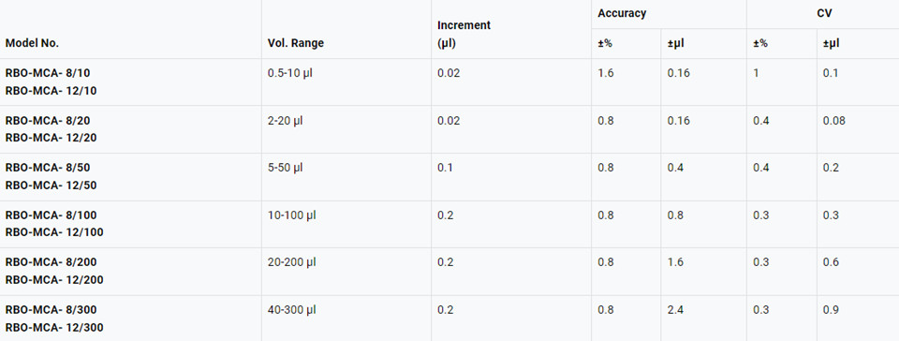This screenshot has width=899, height=341.
Task: Select the 1.6 accuracy percent value
Action: 606,73
